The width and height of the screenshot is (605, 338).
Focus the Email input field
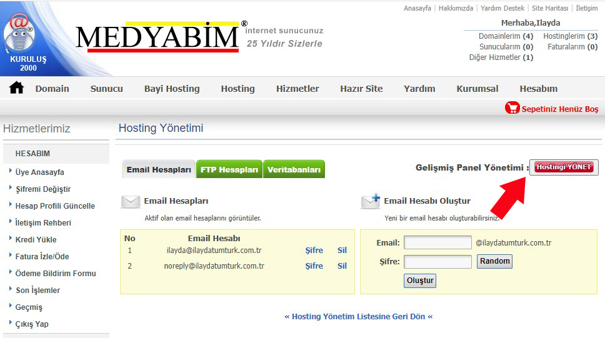pyautogui.click(x=437, y=242)
